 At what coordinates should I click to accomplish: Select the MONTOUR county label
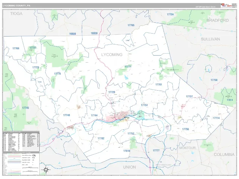pos(187,148)
